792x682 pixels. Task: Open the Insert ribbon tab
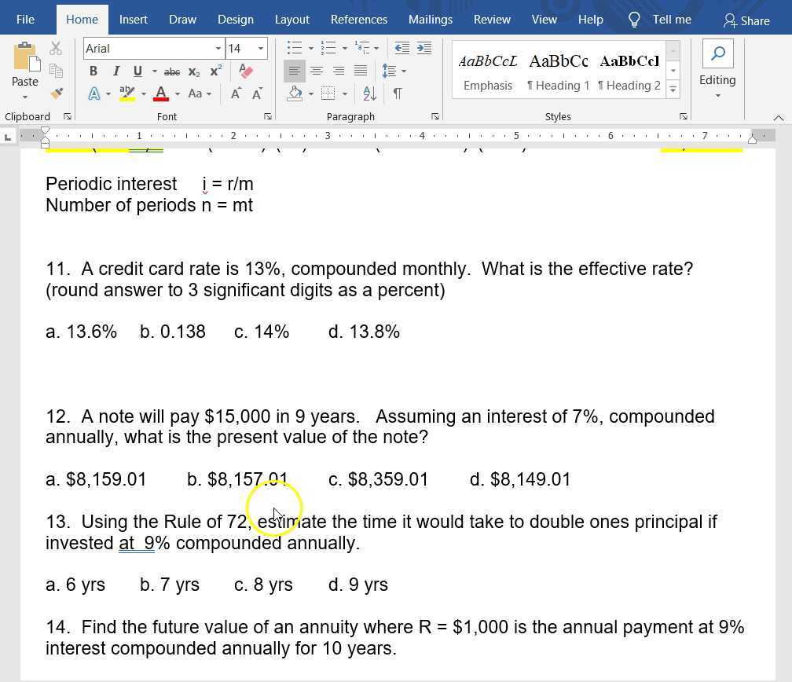tap(134, 20)
